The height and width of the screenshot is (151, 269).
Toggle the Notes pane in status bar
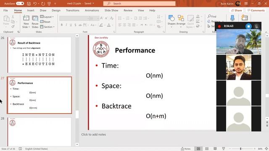tap(186, 149)
